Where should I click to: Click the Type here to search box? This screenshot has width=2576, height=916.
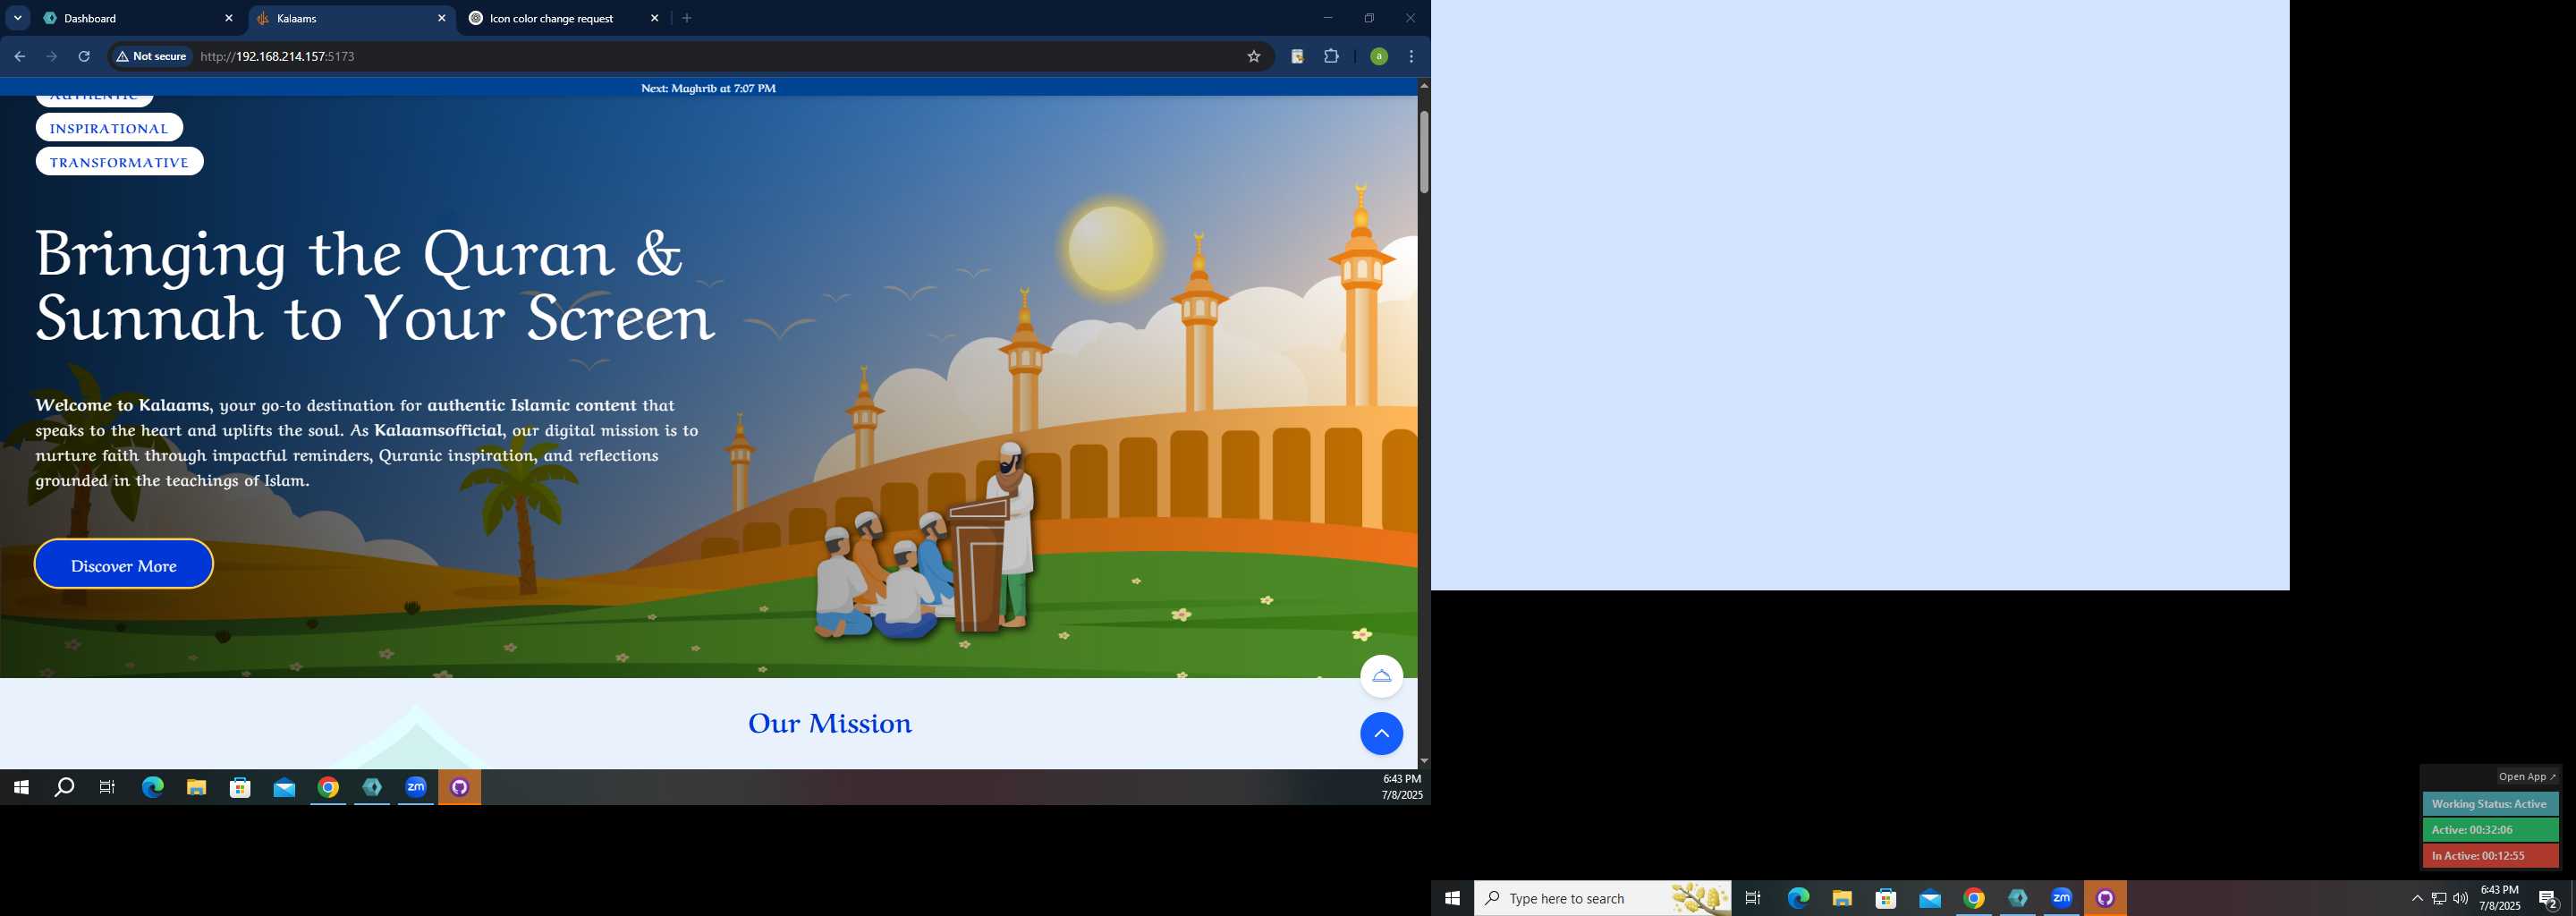point(1603,899)
